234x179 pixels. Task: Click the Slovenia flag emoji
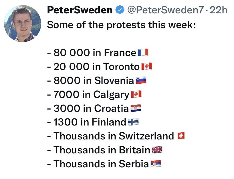141,81
